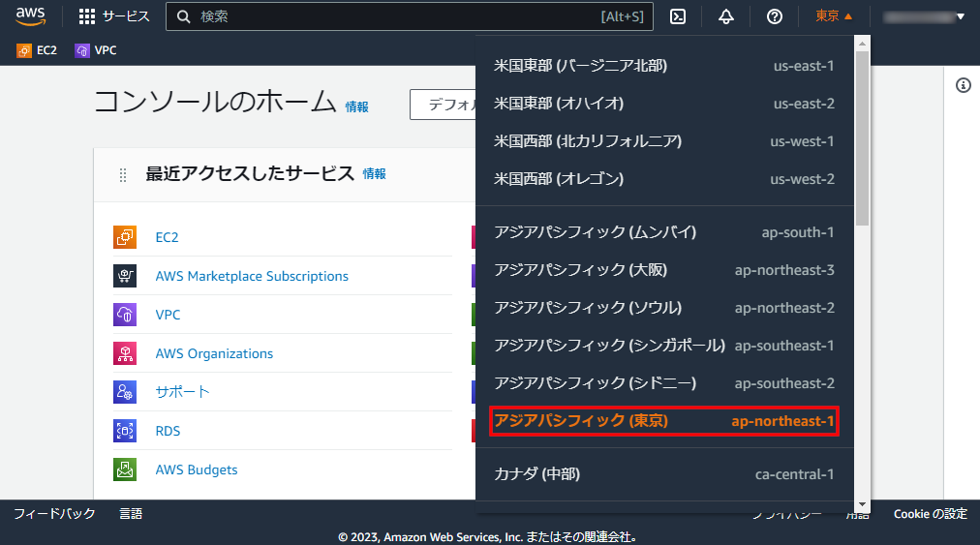Open help question mark icon
980x545 pixels.
[775, 16]
